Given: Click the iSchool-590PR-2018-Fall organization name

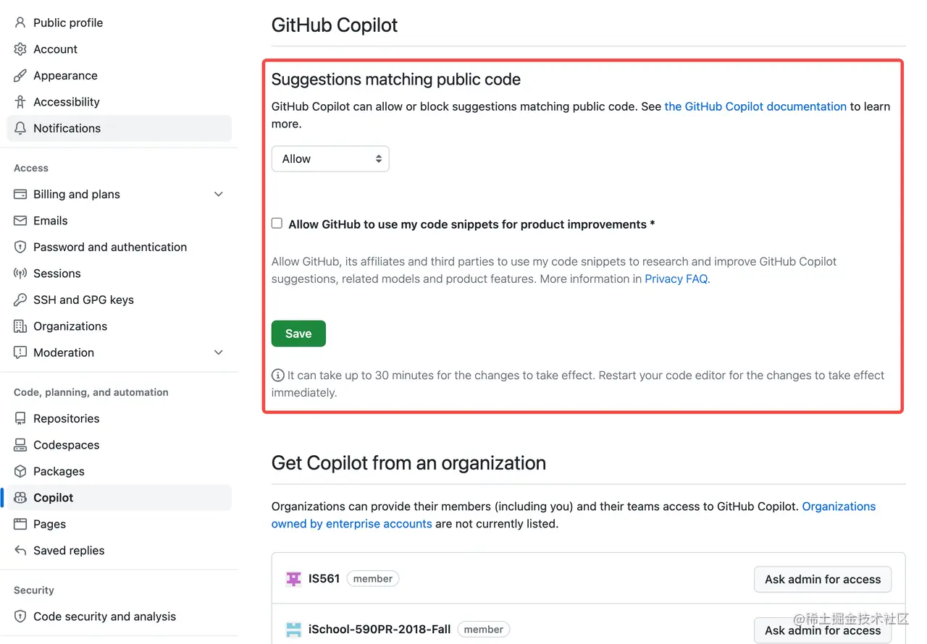Looking at the screenshot, I should [x=379, y=630].
